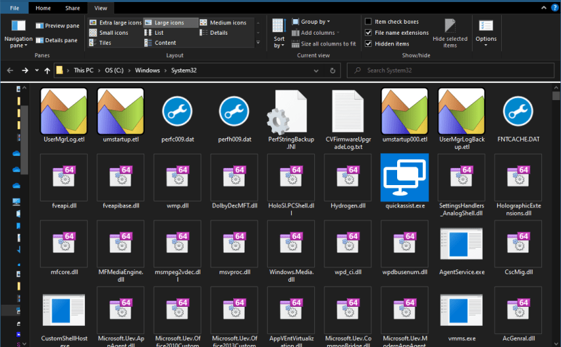Click the Up arrow navigation button
The height and width of the screenshot is (347, 561).
[47, 70]
